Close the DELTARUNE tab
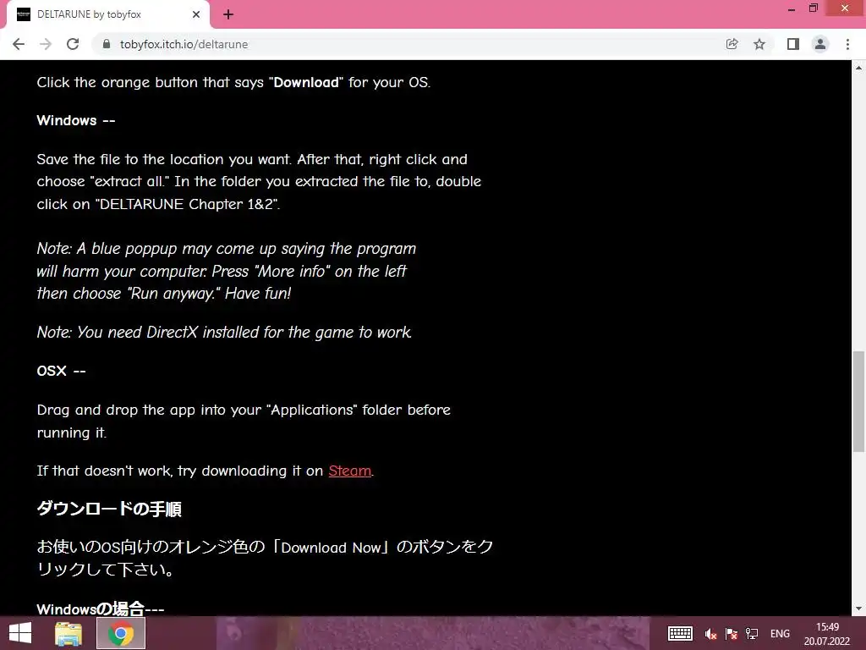Screen dimensions: 866x650 click(196, 15)
